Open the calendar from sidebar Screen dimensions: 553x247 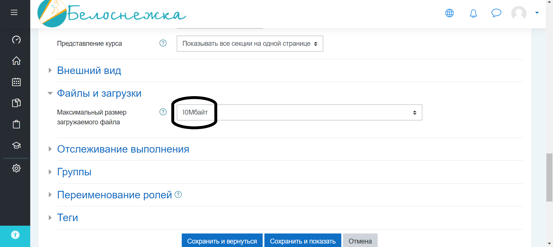pos(16,82)
